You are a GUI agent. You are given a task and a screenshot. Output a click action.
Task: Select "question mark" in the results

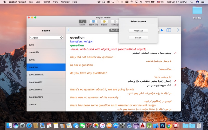pos(46,75)
